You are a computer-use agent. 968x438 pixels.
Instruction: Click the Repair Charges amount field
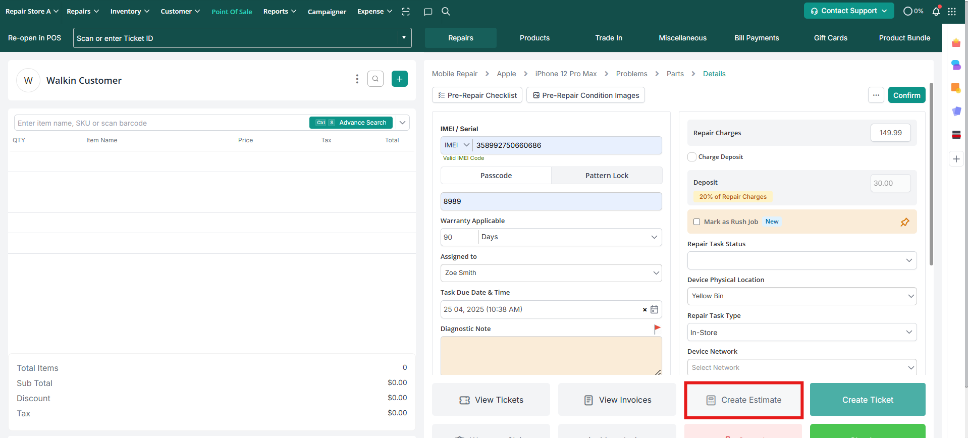click(891, 133)
